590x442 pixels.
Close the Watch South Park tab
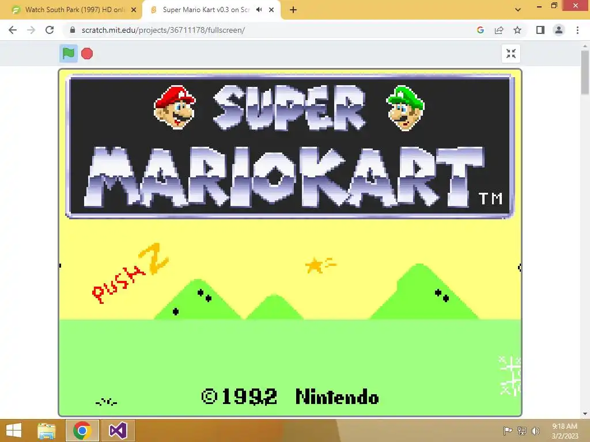(x=134, y=10)
